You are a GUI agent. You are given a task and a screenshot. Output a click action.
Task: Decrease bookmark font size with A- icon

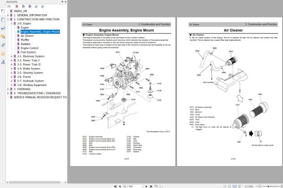coord(43,7)
